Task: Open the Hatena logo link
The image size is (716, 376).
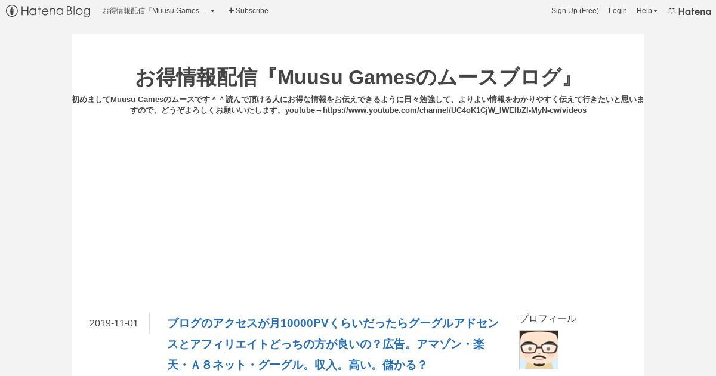Action: [689, 11]
